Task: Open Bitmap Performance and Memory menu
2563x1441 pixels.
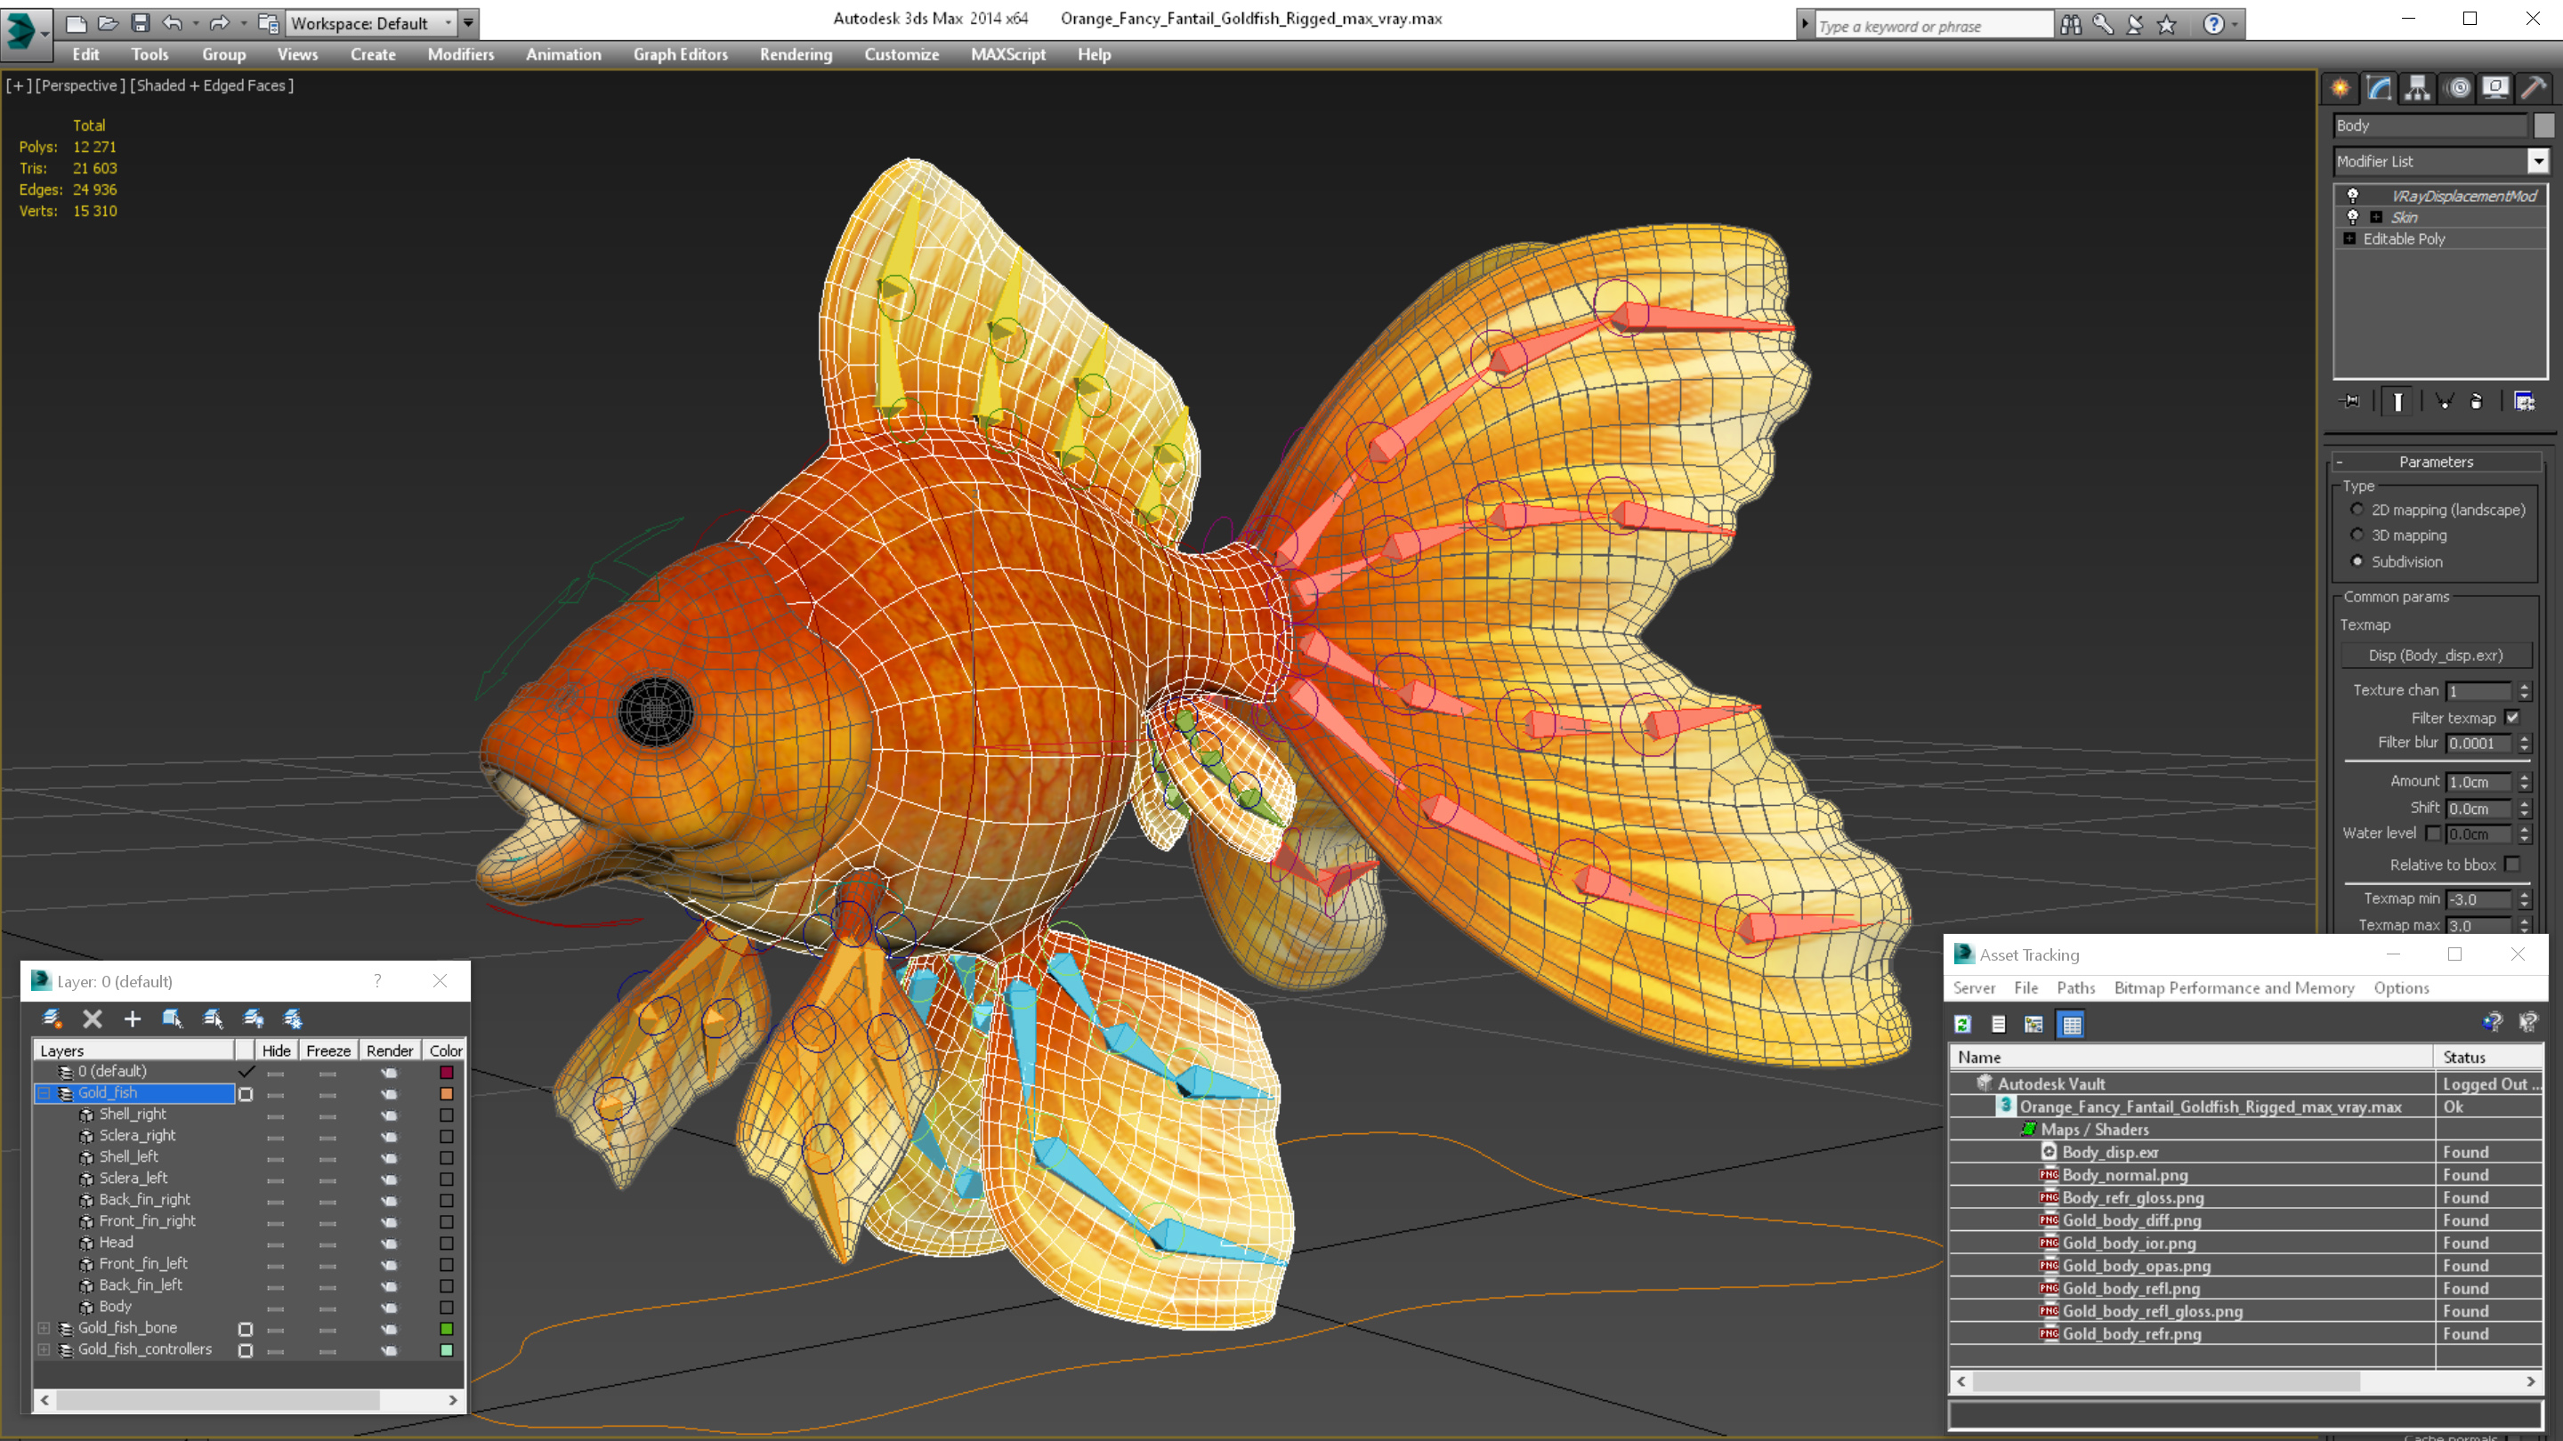Action: click(2234, 987)
